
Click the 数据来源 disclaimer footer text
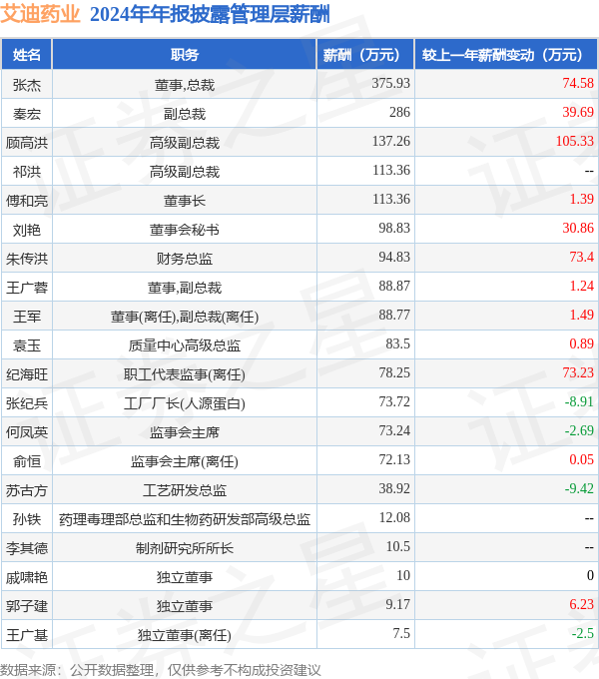pyautogui.click(x=161, y=670)
